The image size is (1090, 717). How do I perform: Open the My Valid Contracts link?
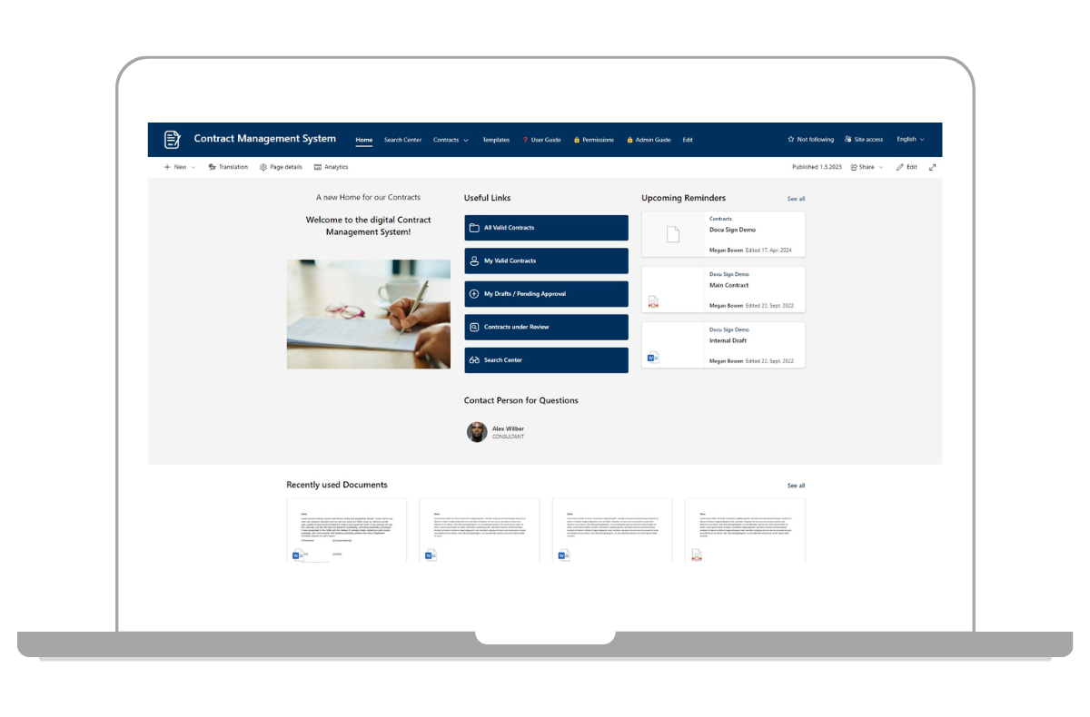(x=546, y=260)
